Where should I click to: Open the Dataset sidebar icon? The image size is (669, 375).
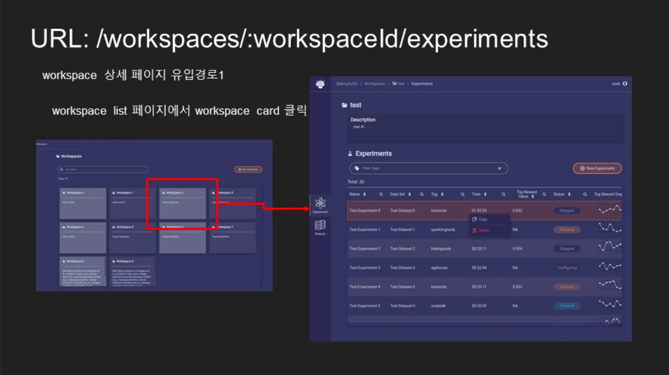[320, 227]
